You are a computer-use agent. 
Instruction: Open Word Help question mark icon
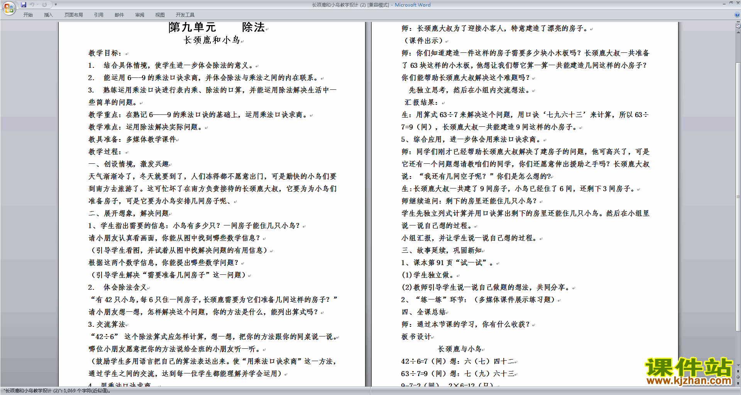(737, 15)
